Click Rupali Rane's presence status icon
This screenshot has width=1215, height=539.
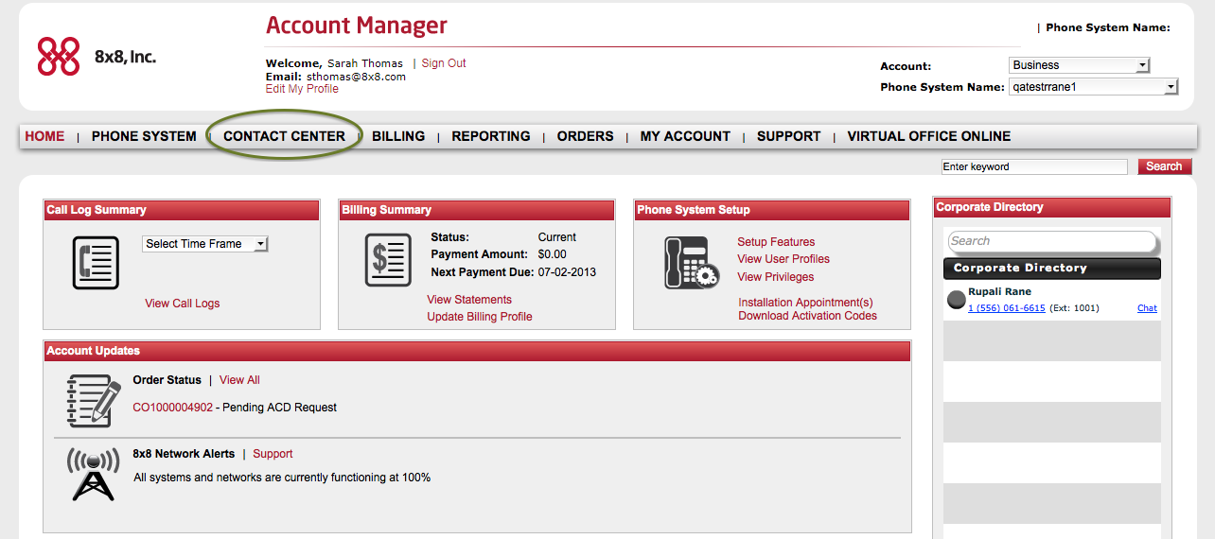click(x=956, y=300)
